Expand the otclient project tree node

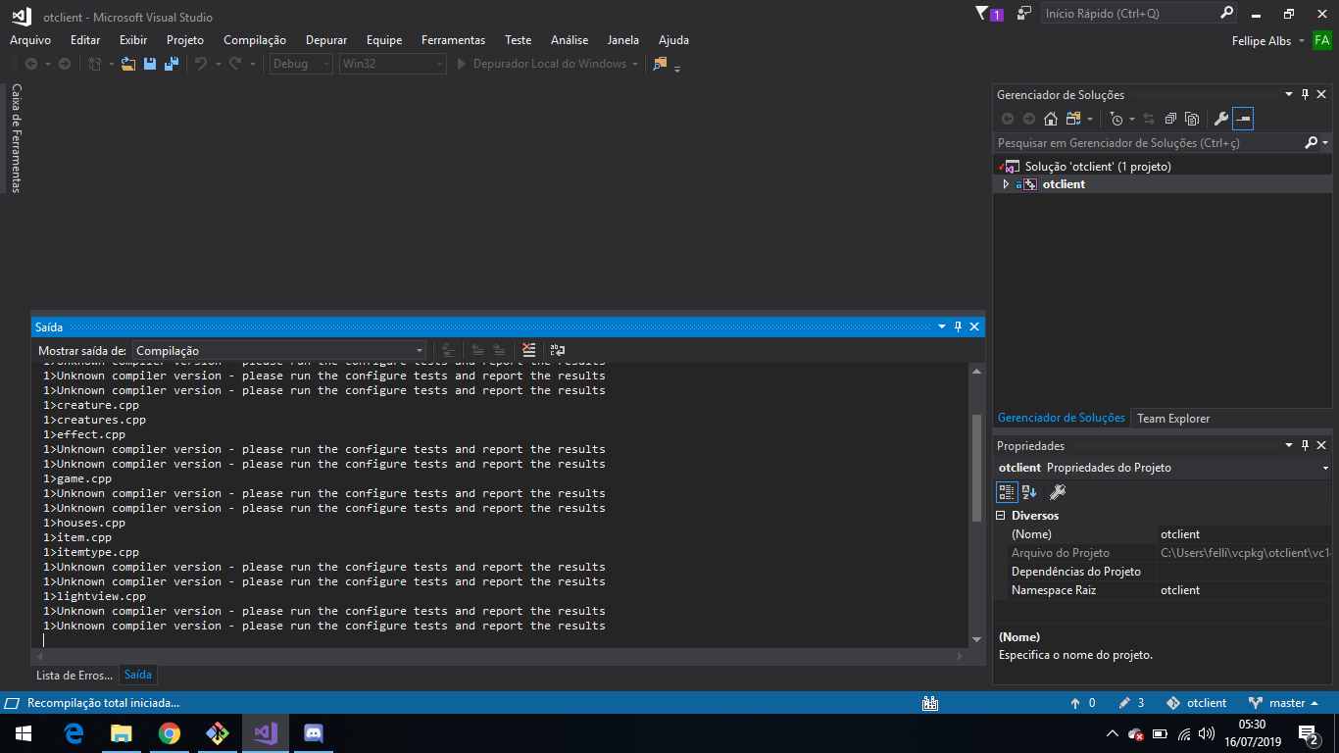tap(1006, 184)
